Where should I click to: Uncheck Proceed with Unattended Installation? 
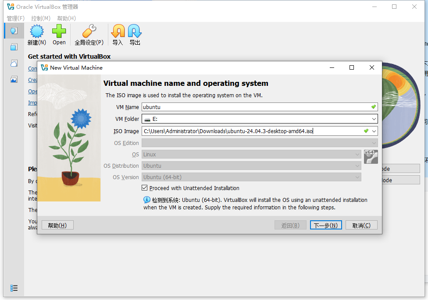pyautogui.click(x=145, y=188)
